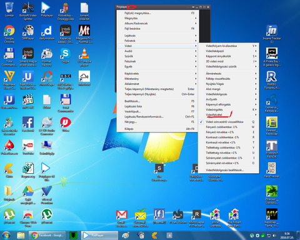Select the SMPlayer desktop icon
The image size is (300, 240).
click(28, 32)
